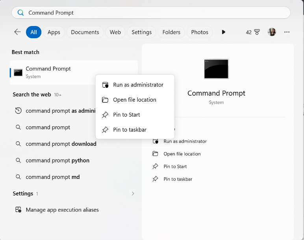
Task: Click the Command Prompt title in details pane
Action: (216, 93)
